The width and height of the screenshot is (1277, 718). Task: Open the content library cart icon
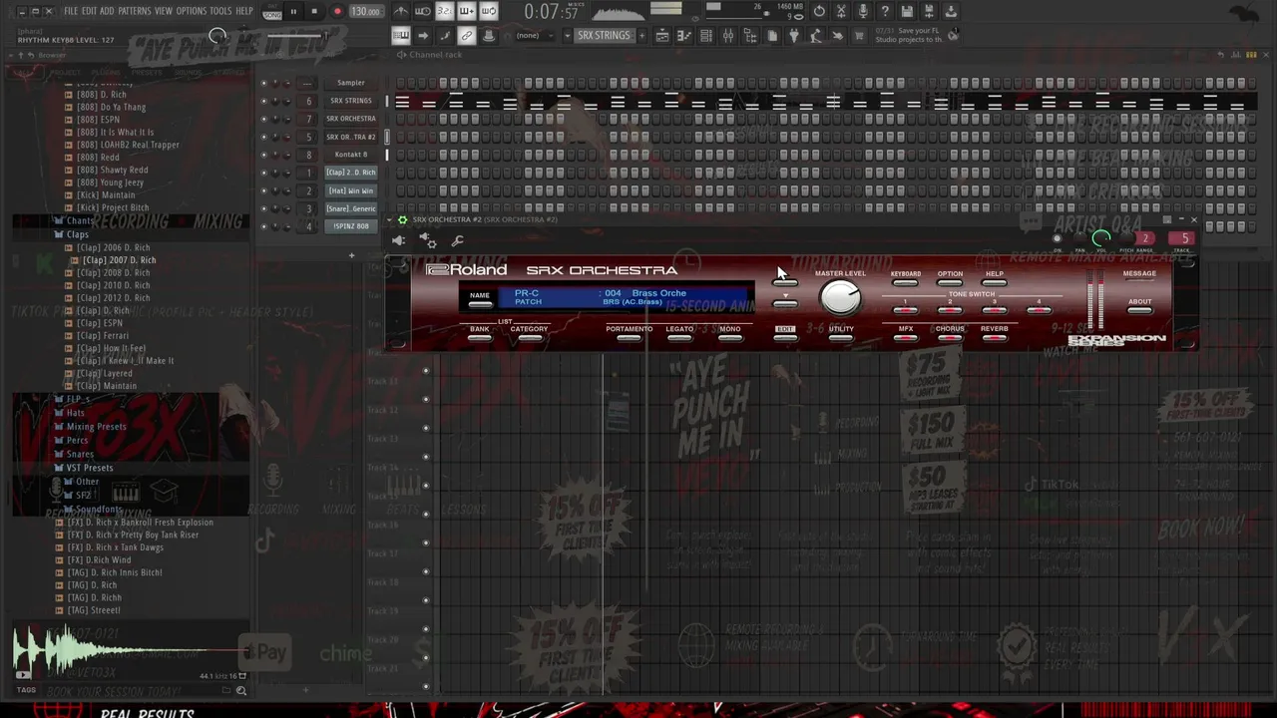pyautogui.click(x=859, y=36)
